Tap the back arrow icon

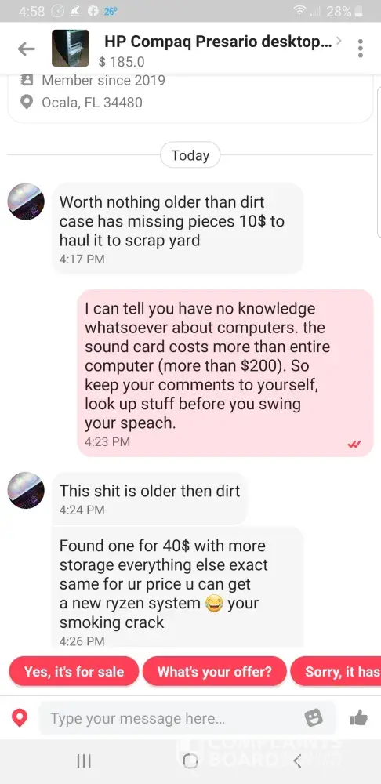[x=26, y=49]
